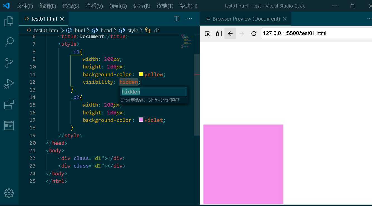Open More Actions for Browser Preview group
This screenshot has width=372, height=206.
(x=369, y=19)
